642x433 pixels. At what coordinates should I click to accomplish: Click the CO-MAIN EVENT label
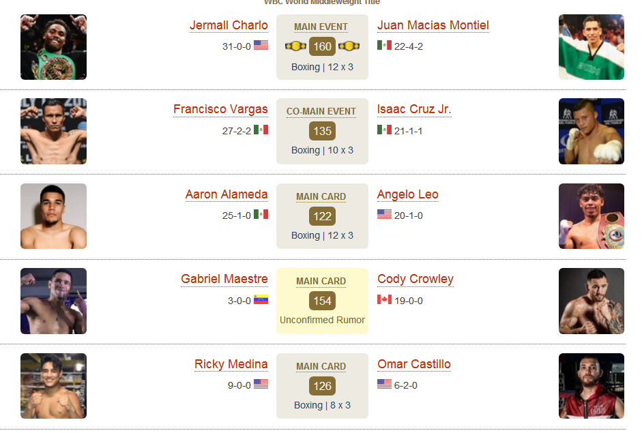(321, 111)
